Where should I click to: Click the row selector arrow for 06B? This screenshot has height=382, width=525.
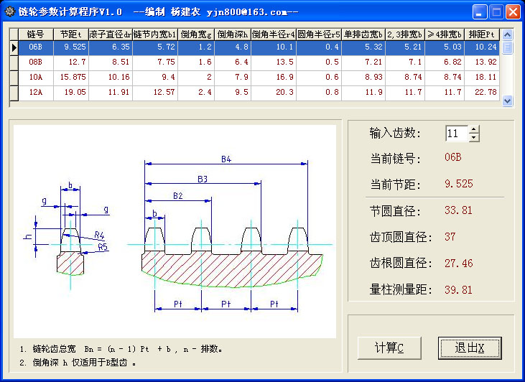coord(14,47)
